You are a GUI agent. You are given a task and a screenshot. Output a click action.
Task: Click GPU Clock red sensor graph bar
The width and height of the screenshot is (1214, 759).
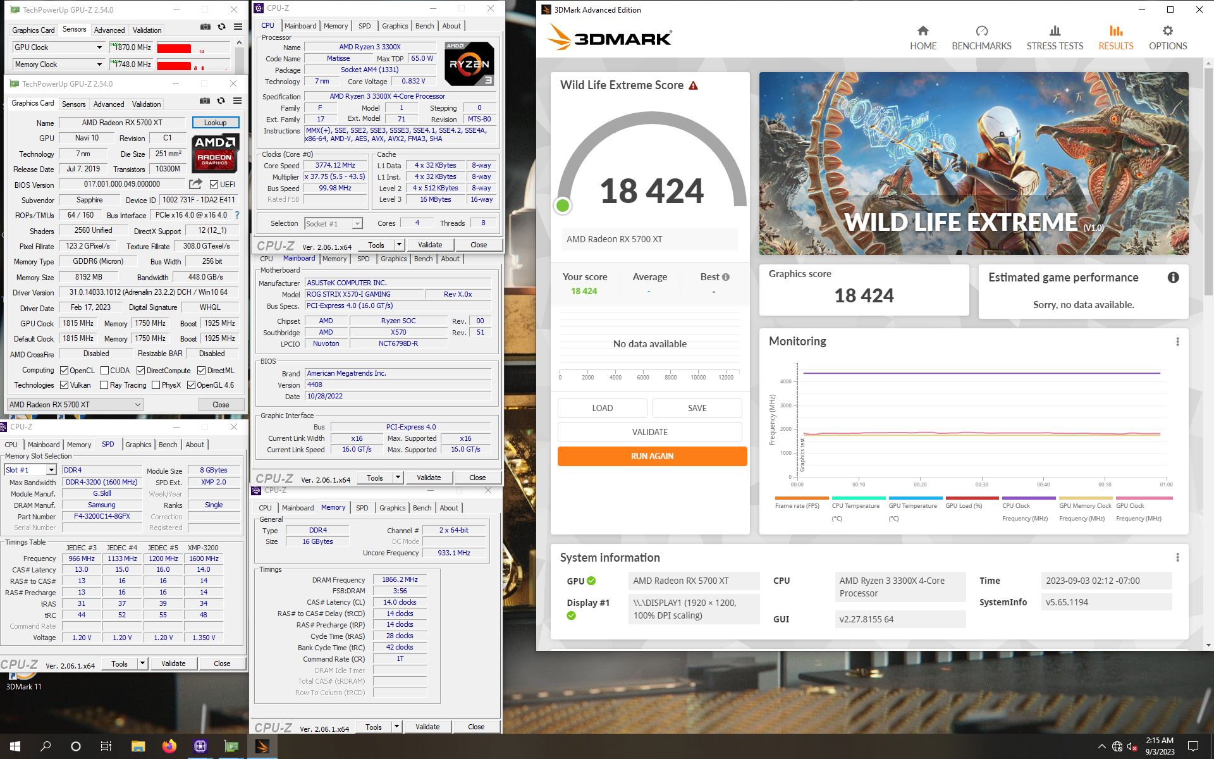click(x=174, y=48)
